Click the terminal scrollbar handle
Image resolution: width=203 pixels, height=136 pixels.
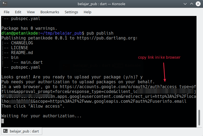pyautogui.click(x=200, y=118)
